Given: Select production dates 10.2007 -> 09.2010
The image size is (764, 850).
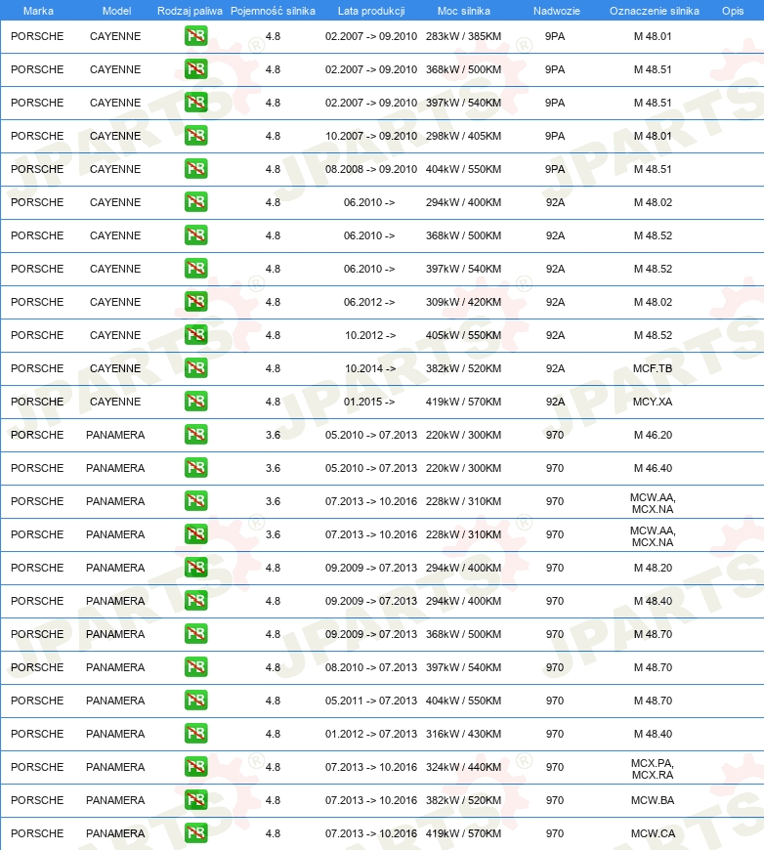Looking at the screenshot, I should click(371, 136).
